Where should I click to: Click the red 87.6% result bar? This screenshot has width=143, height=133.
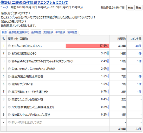point(87,46)
